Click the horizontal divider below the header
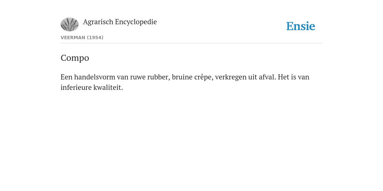 tap(191, 43)
